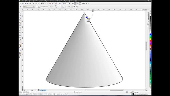
Task: Select the Blend interactive tool
Action: 20,45
